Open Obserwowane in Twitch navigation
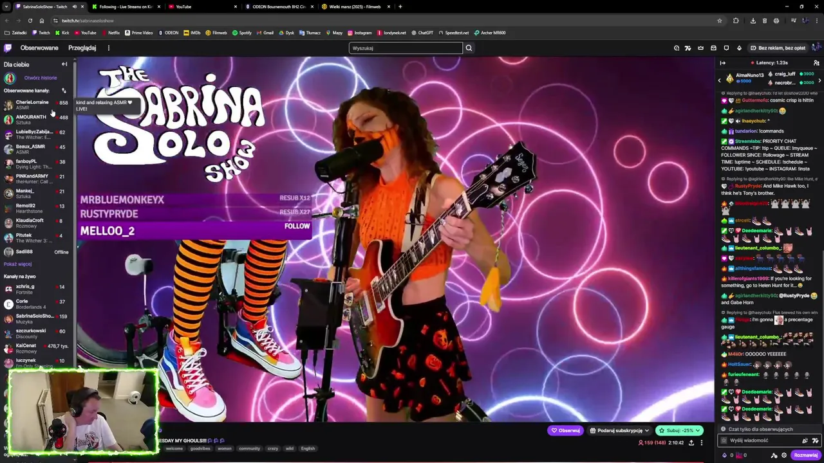 point(39,48)
